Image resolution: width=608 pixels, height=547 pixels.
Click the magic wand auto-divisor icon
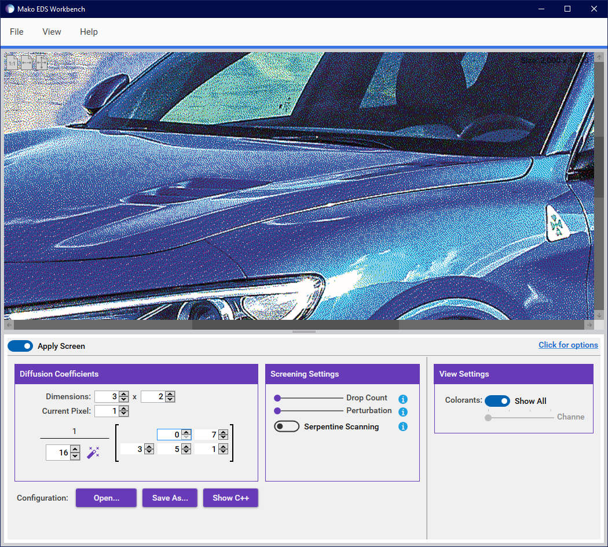pyautogui.click(x=93, y=453)
